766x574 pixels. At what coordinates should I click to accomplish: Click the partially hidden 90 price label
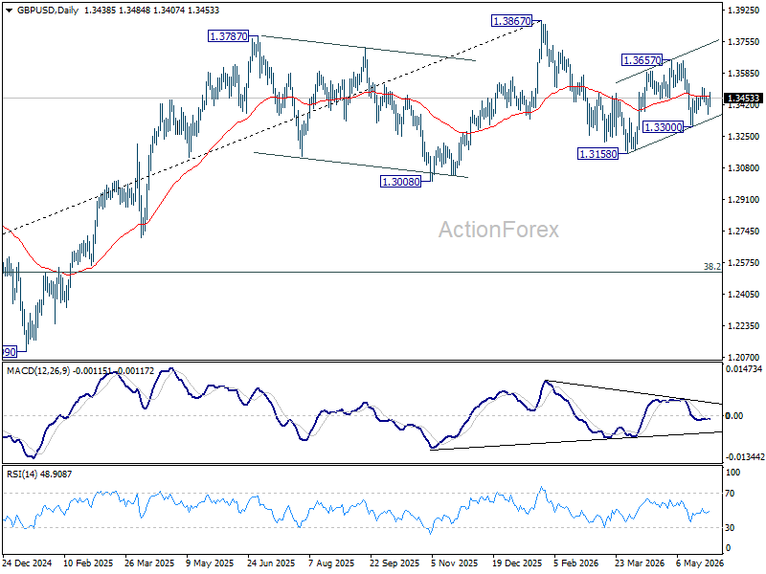point(10,351)
